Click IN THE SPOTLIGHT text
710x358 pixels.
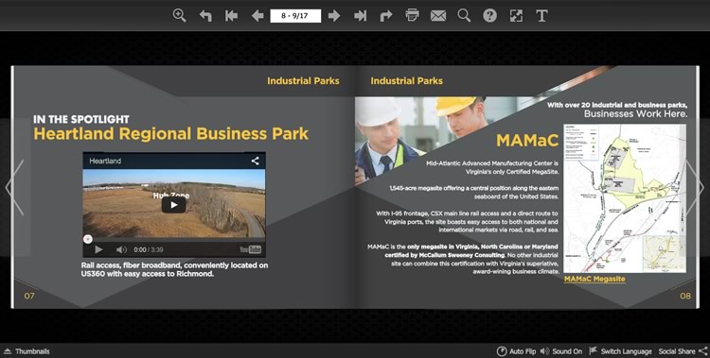click(81, 119)
